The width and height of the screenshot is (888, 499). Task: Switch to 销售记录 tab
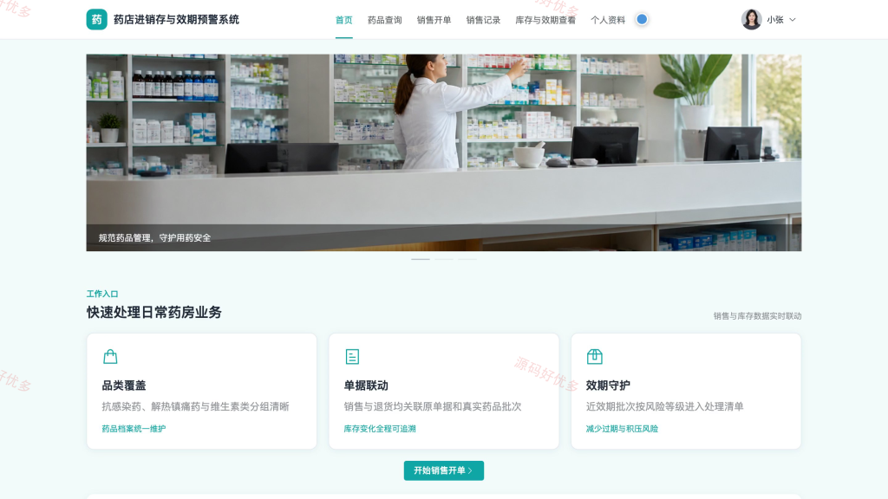click(x=483, y=20)
